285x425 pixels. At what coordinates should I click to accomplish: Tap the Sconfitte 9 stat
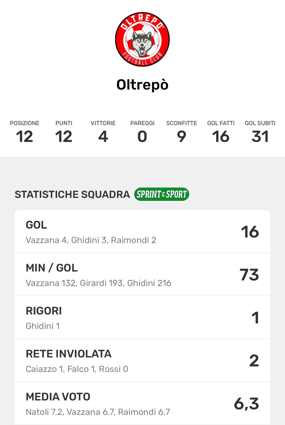click(182, 132)
